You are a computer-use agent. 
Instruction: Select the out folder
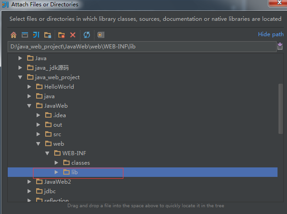pyautogui.click(x=53, y=125)
